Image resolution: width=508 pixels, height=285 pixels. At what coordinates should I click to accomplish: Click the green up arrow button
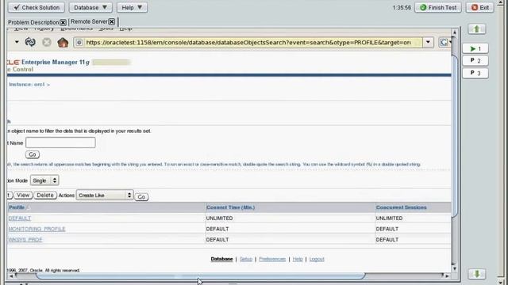click(x=476, y=29)
